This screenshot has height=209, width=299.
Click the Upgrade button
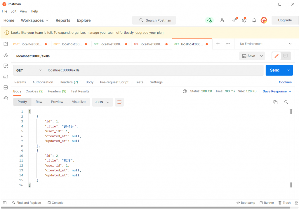(285, 20)
